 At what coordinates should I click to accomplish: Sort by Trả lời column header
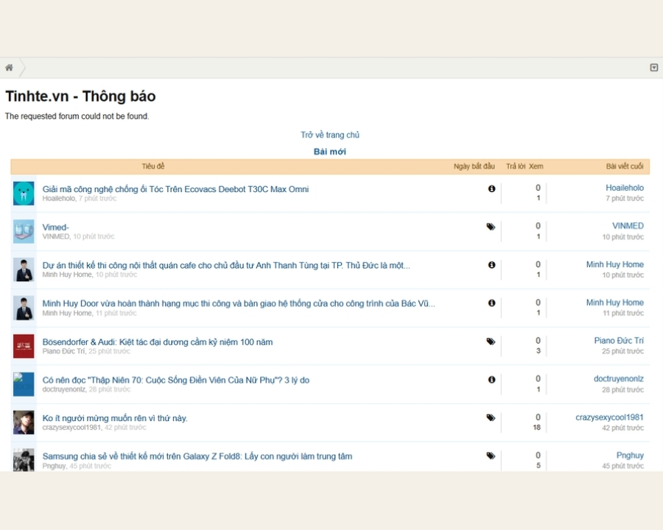515,166
